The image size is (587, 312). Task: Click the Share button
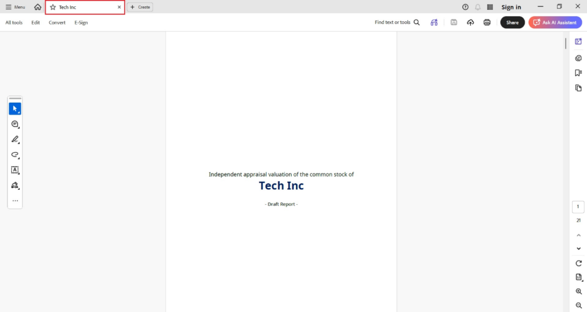coord(512,22)
